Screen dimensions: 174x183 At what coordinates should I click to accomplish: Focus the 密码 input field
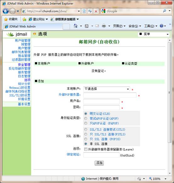tap(101, 107)
